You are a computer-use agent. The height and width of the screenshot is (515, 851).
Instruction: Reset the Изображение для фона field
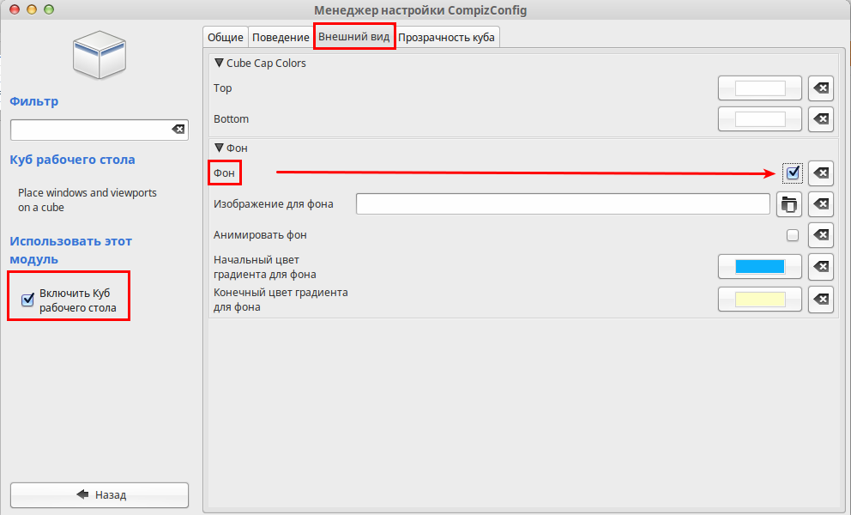tap(821, 204)
